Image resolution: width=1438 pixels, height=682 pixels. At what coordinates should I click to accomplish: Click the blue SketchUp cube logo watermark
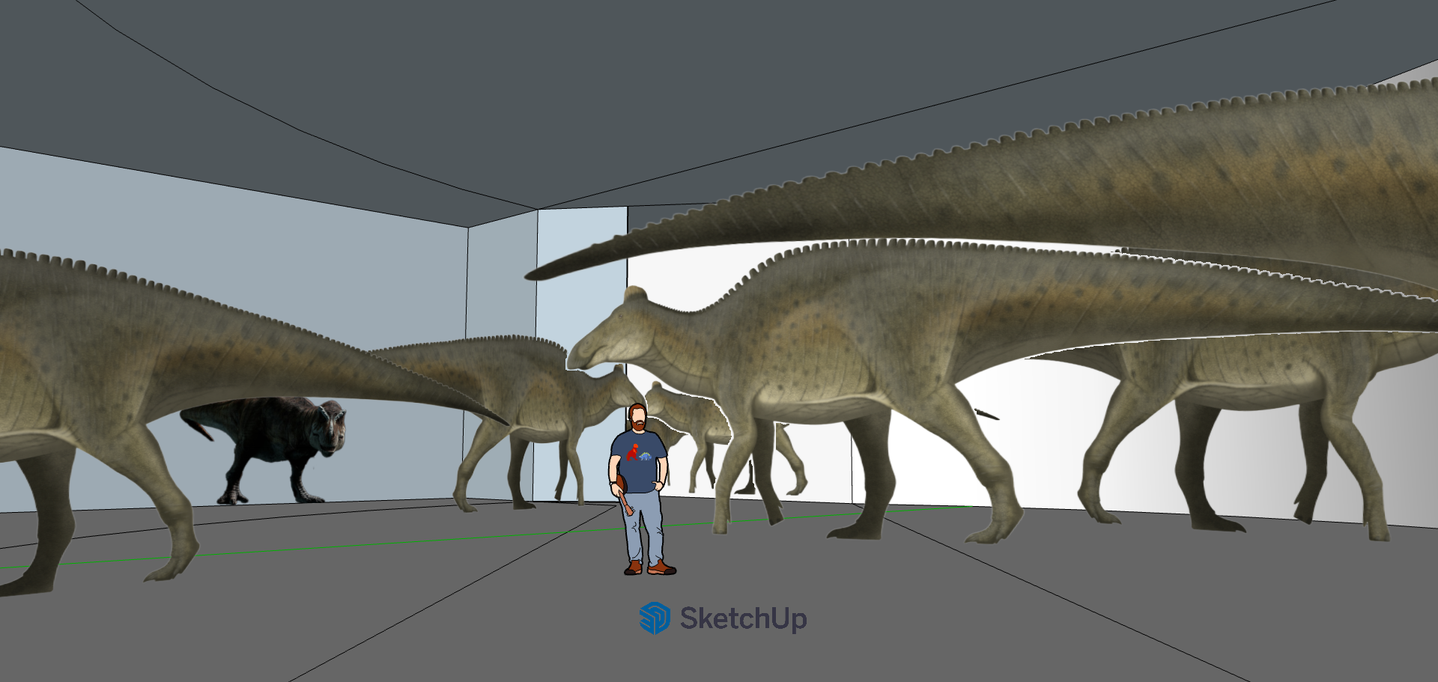tap(655, 618)
